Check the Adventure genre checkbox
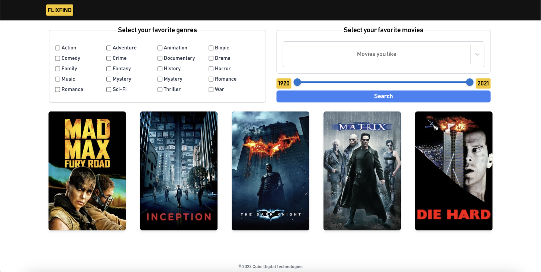This screenshot has height=272, width=541. coord(109,48)
